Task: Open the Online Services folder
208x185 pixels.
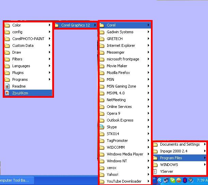Action: (125, 107)
